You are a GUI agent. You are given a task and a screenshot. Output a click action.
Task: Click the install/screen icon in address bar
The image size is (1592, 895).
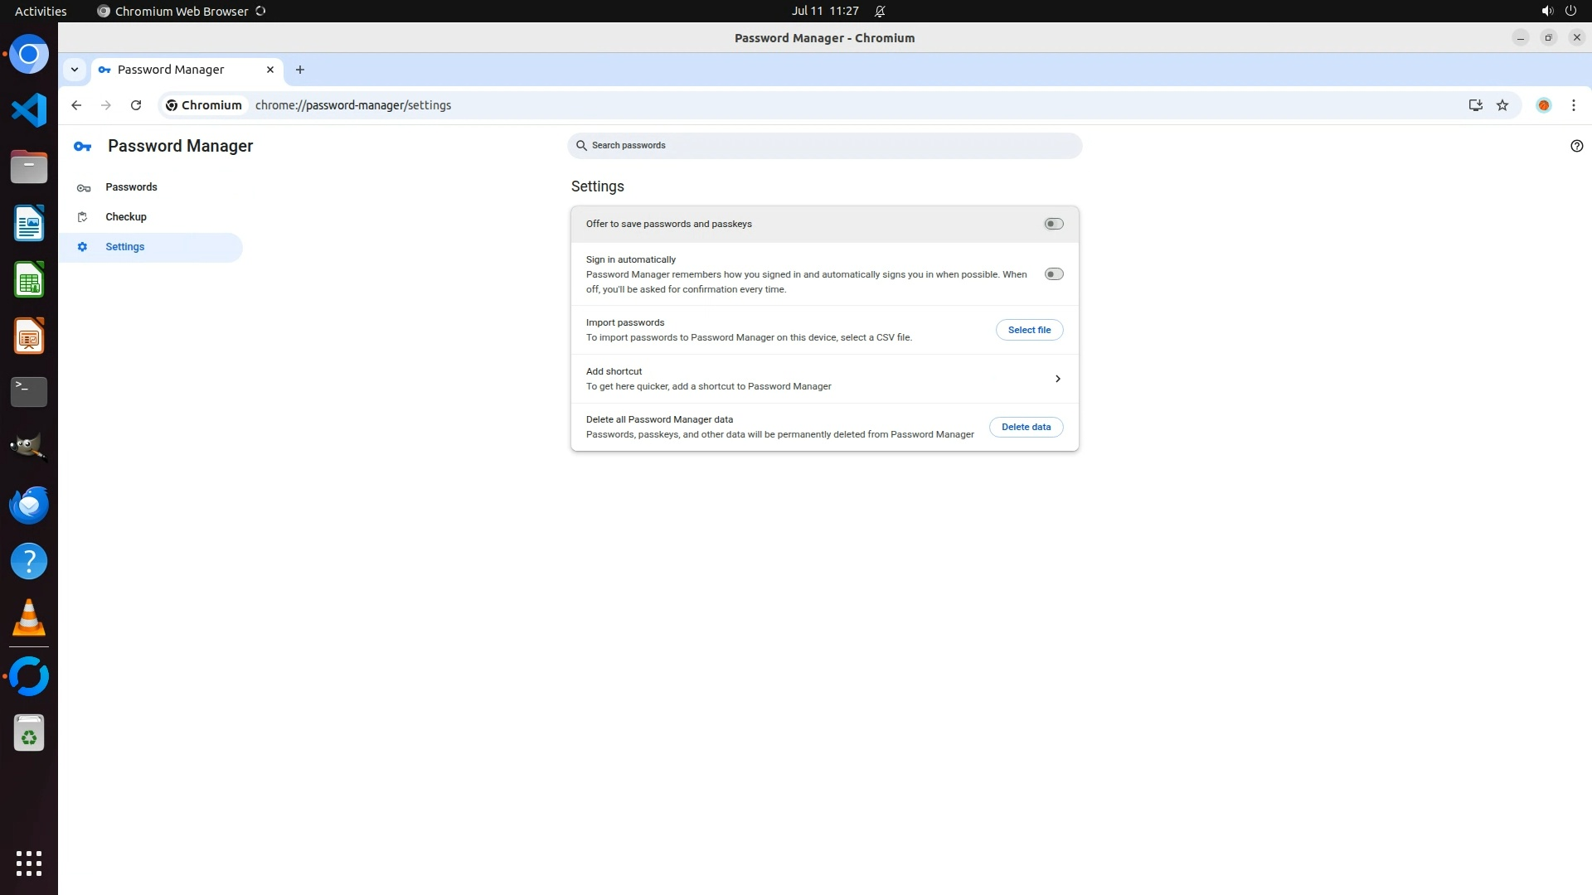point(1475,105)
